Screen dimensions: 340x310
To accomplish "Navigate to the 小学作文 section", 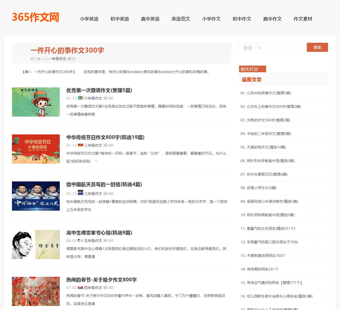I will (211, 19).
